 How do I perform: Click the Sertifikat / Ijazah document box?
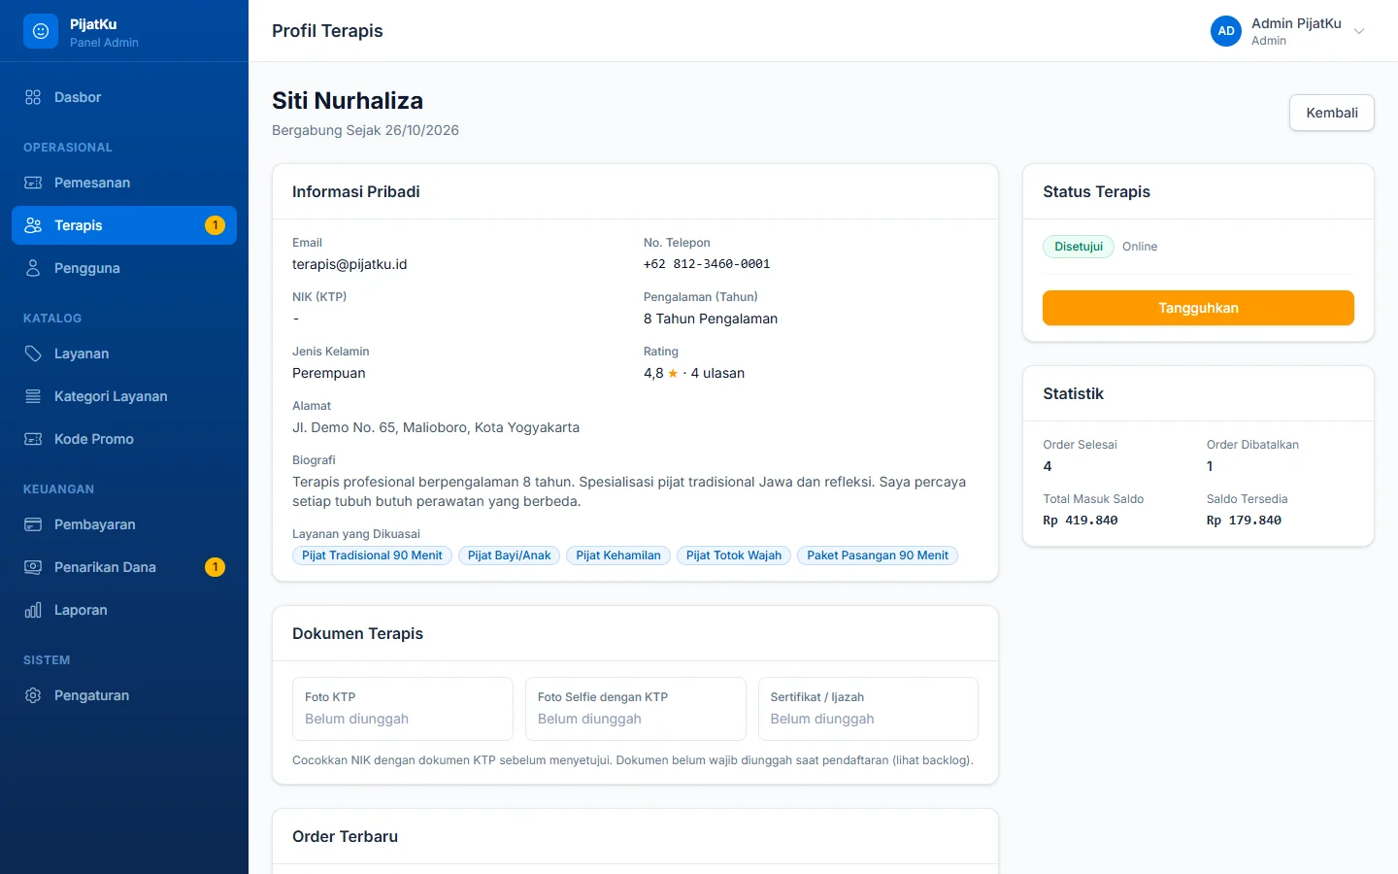click(868, 709)
